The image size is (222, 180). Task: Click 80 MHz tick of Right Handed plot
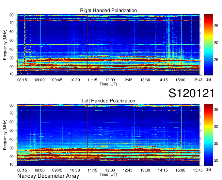tap(11, 15)
